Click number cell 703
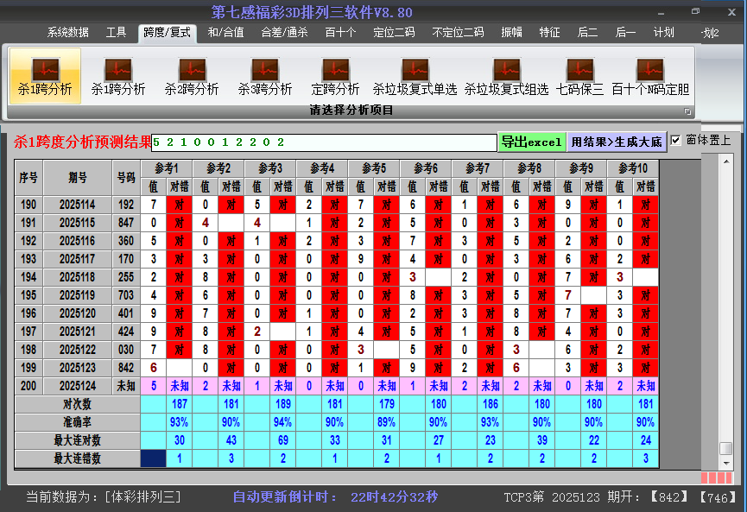The image size is (747, 512). pyautogui.click(x=126, y=295)
